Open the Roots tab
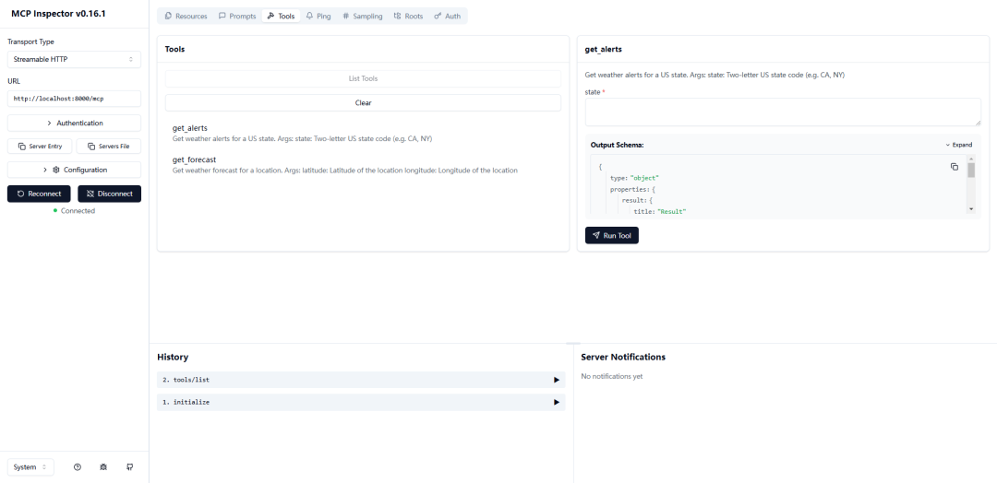 (408, 16)
